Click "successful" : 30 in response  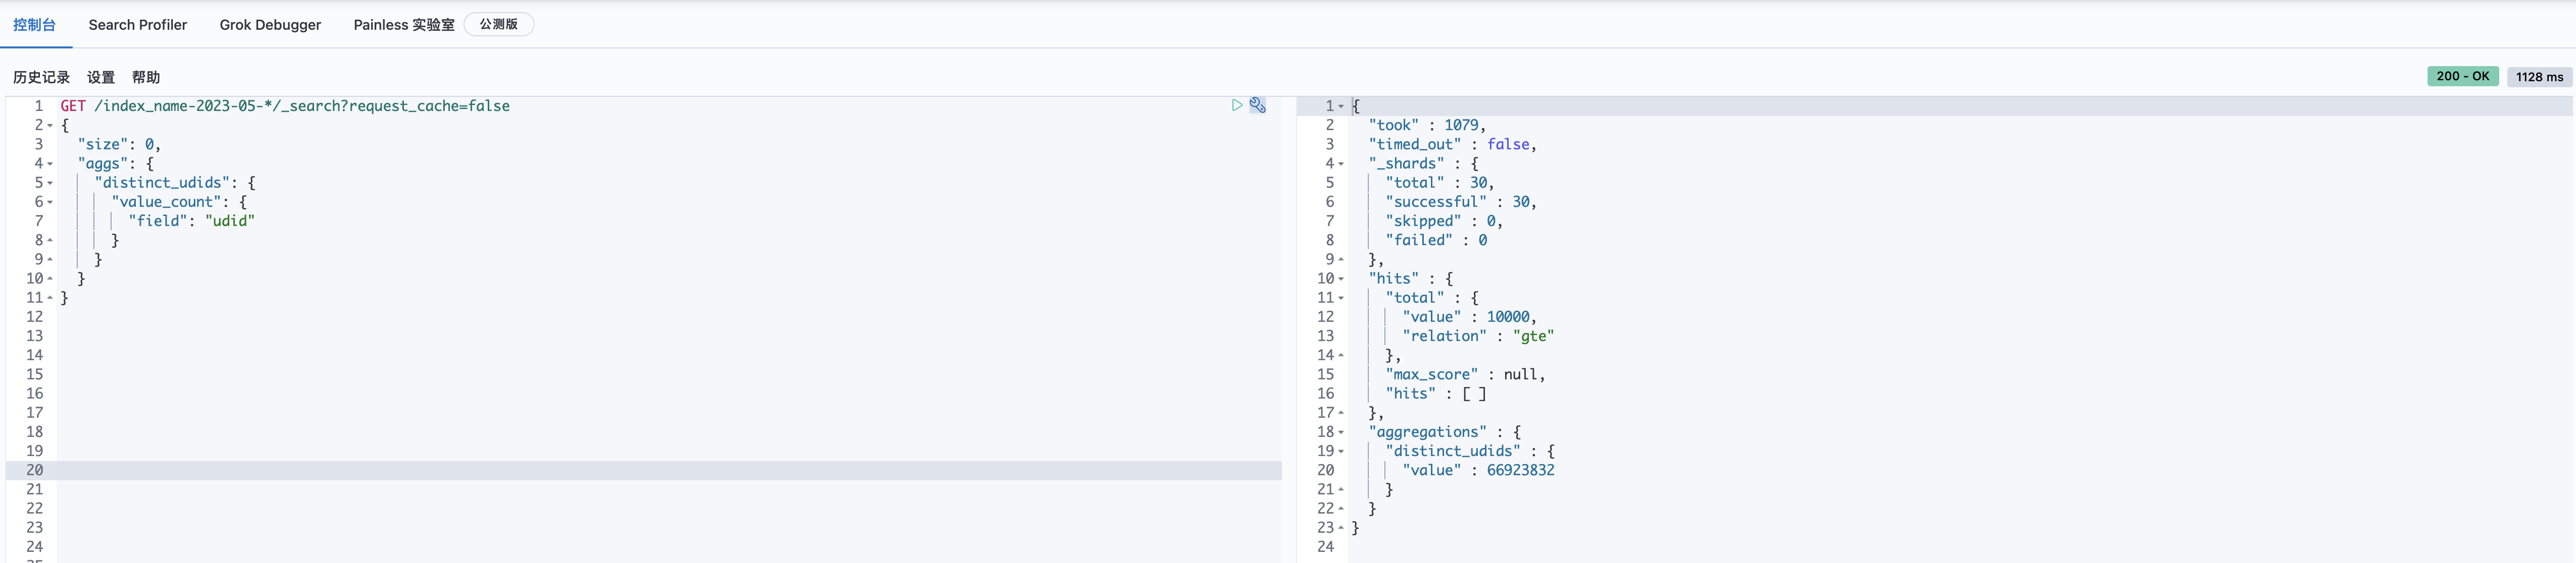[x=1461, y=202]
